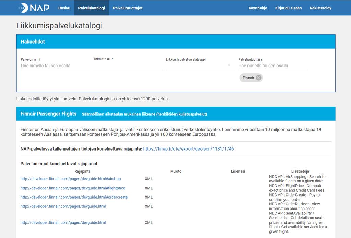Click the Rajapinta column header
The width and height of the screenshot is (351, 238).
[x=83, y=171]
